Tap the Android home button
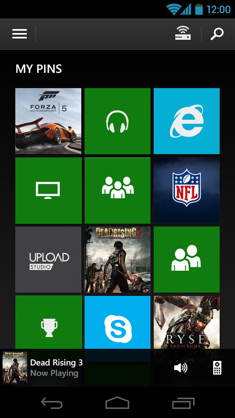Screen dimensions: 235x418 click(x=117, y=403)
